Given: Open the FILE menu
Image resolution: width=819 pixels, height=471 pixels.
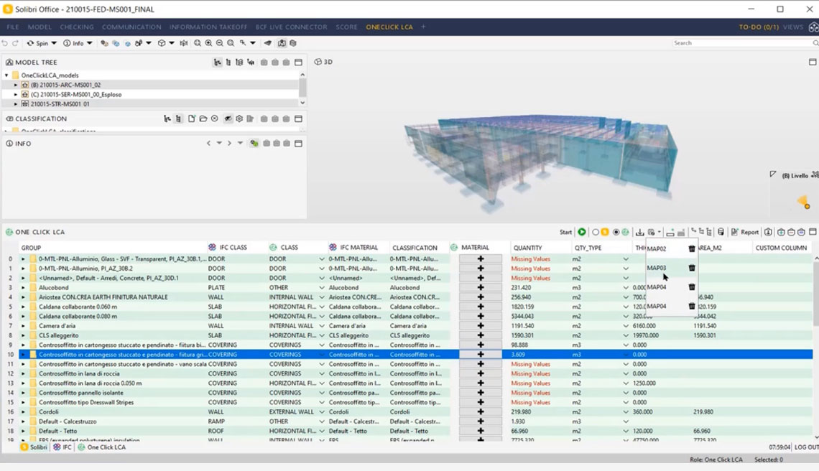Looking at the screenshot, I should (13, 27).
